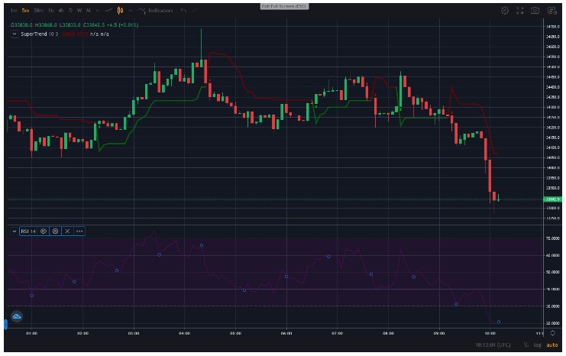The image size is (566, 356).
Task: Open the Indicators menu
Action: 156,11
